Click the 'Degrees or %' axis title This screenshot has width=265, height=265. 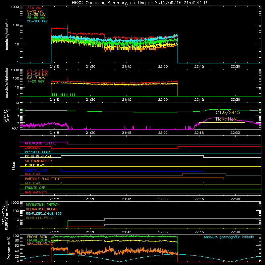click(9, 248)
